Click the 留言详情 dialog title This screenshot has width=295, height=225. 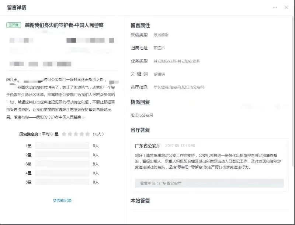coord(17,7)
